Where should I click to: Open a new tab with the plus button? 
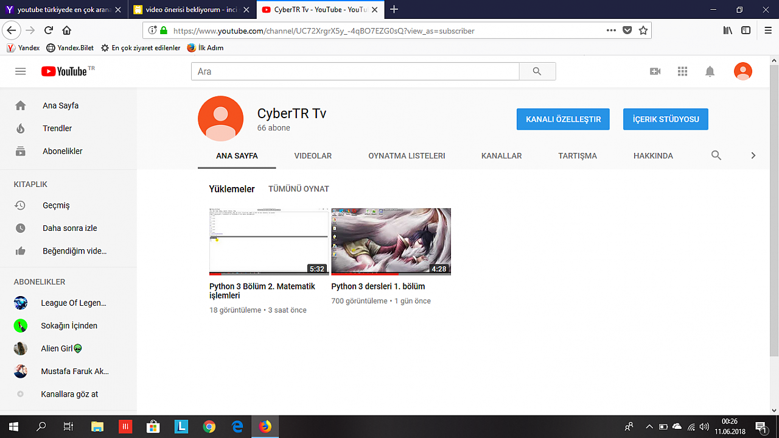(x=394, y=9)
